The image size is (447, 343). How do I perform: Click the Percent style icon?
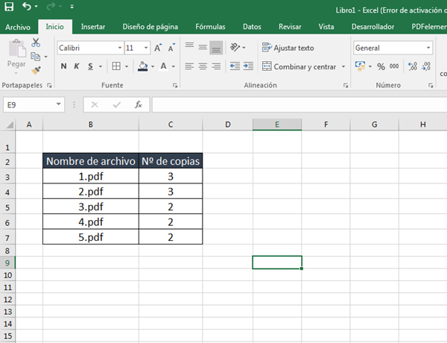[379, 67]
